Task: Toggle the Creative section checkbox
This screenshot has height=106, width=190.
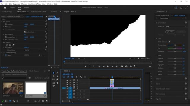Action: click(x=186, y=79)
